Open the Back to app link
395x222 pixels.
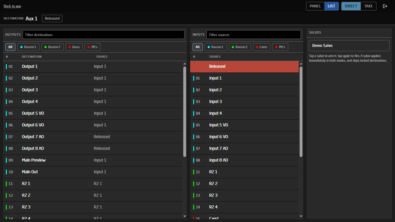12,6
